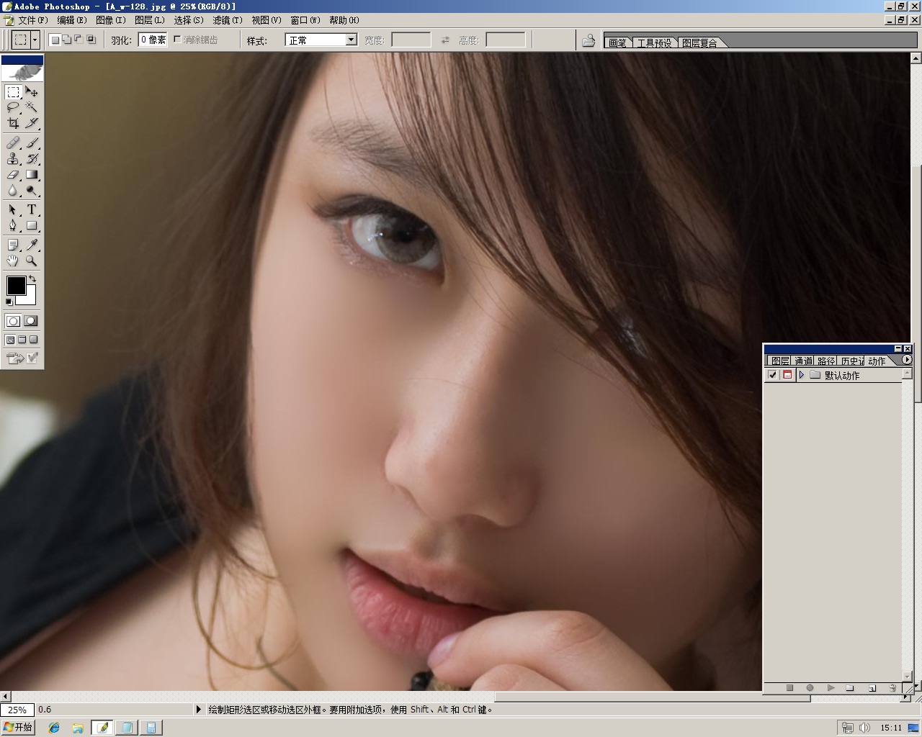Open the foreground color picker
This screenshot has width=922, height=737.
coord(16,285)
